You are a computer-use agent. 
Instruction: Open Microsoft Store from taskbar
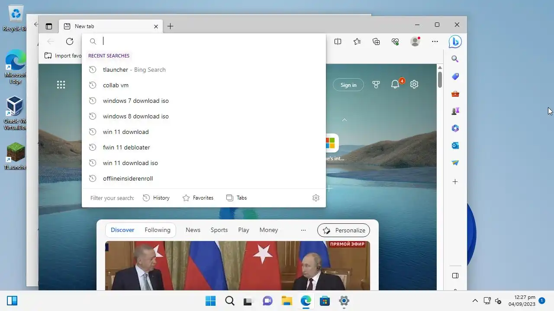point(325,301)
